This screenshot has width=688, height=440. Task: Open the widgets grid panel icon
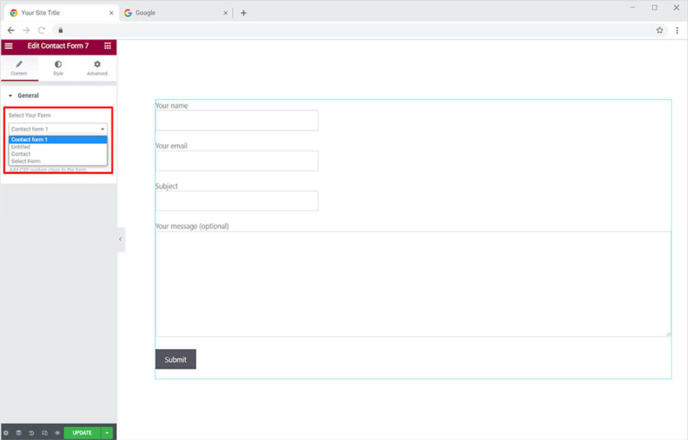point(107,46)
